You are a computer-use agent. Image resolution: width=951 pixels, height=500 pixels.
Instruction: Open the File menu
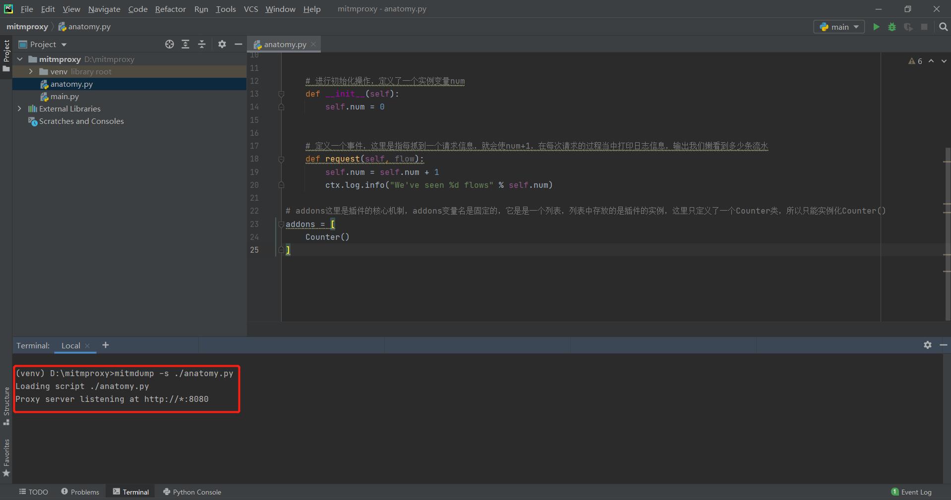click(27, 9)
